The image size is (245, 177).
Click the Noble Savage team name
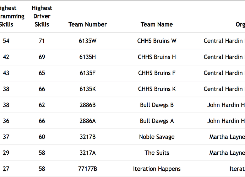click(x=157, y=137)
